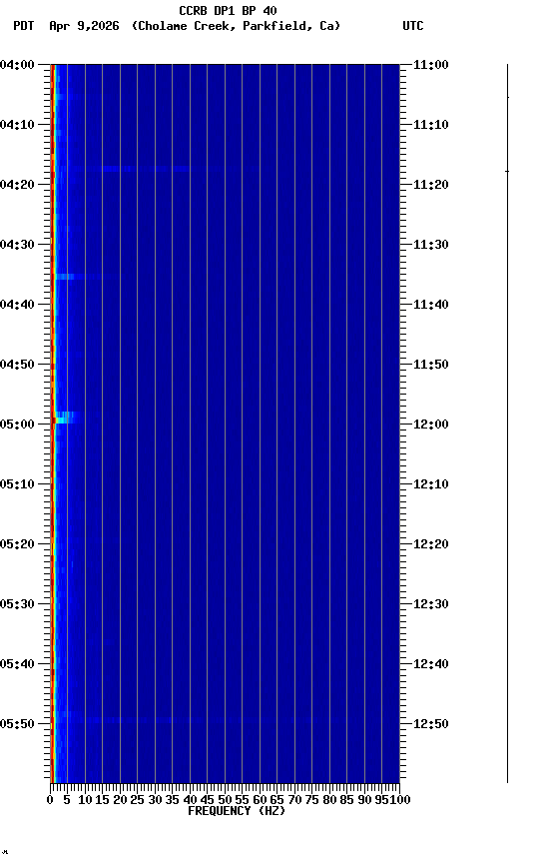Click the PDT time label 05:40

coord(17,664)
